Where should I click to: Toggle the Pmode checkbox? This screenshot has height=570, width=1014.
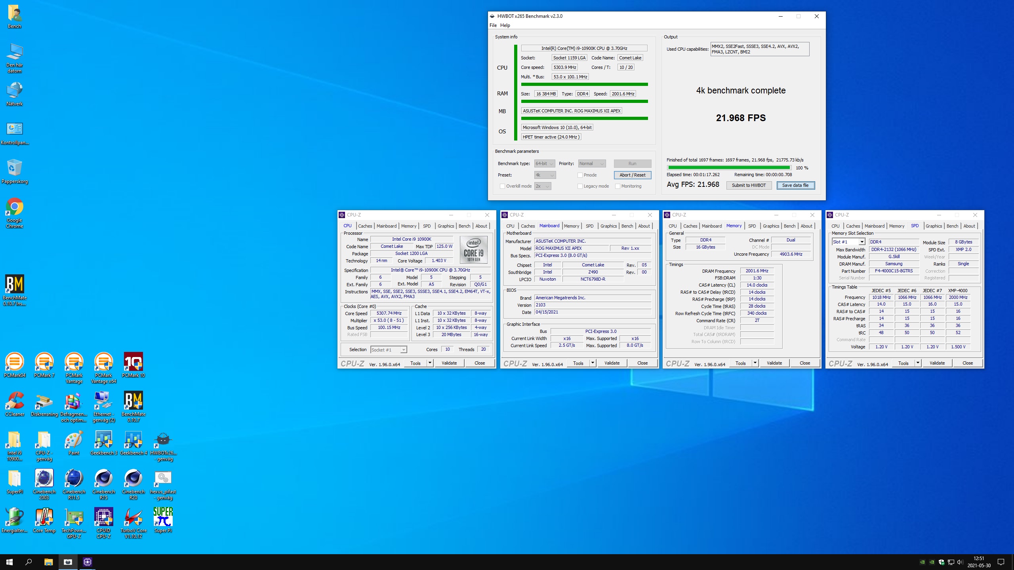[x=580, y=175]
